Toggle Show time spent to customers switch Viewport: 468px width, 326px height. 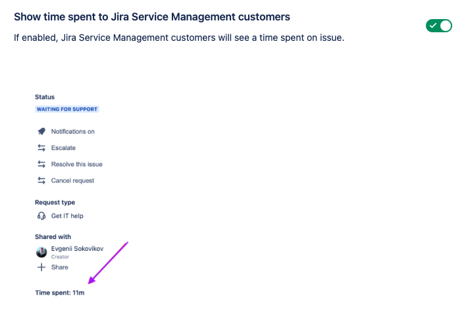(439, 26)
